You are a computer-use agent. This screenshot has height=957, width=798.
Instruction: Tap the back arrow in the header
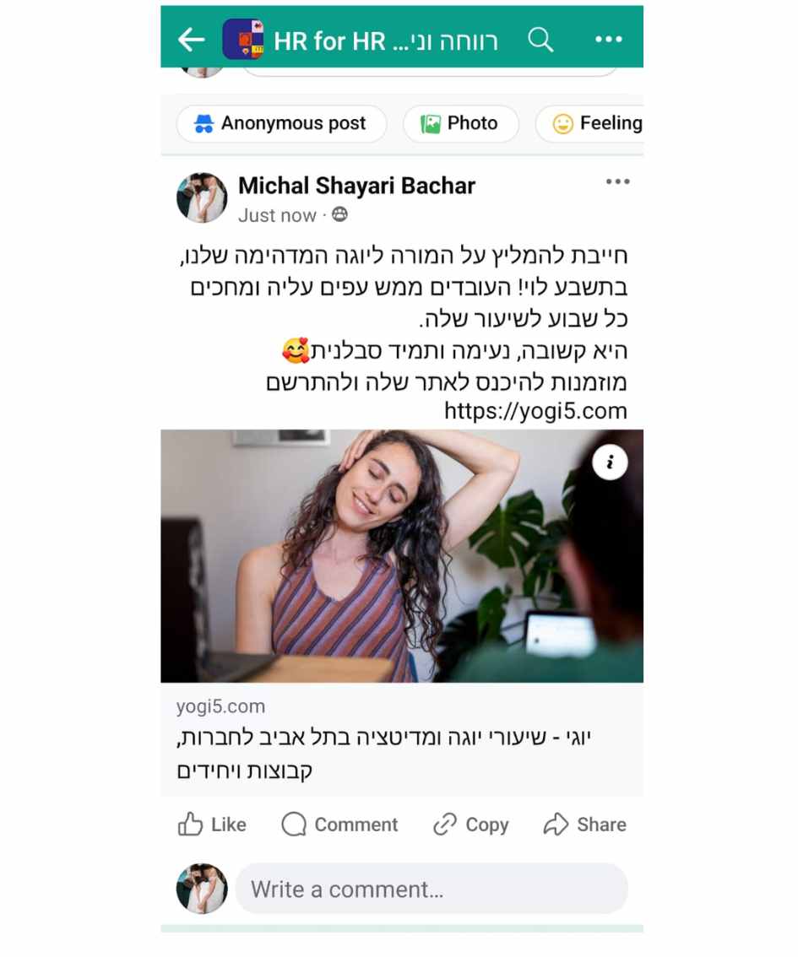(x=191, y=41)
